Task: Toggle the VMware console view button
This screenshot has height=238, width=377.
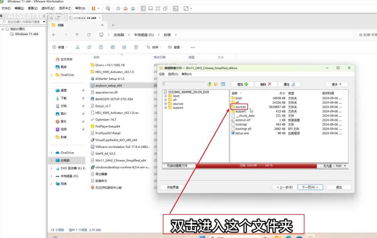Action: pos(175,9)
